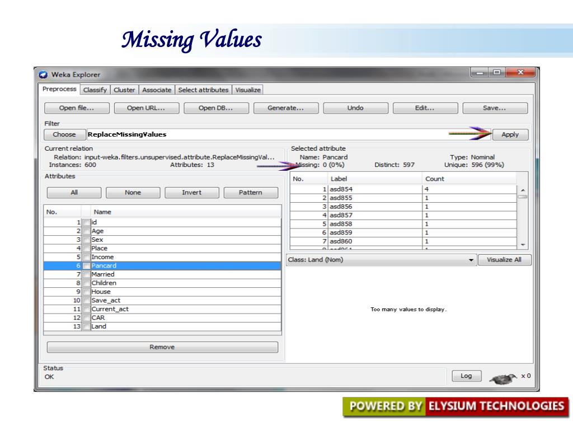The image size is (573, 430).
Task: Click the label table scroll-up arrow
Action: click(523, 190)
